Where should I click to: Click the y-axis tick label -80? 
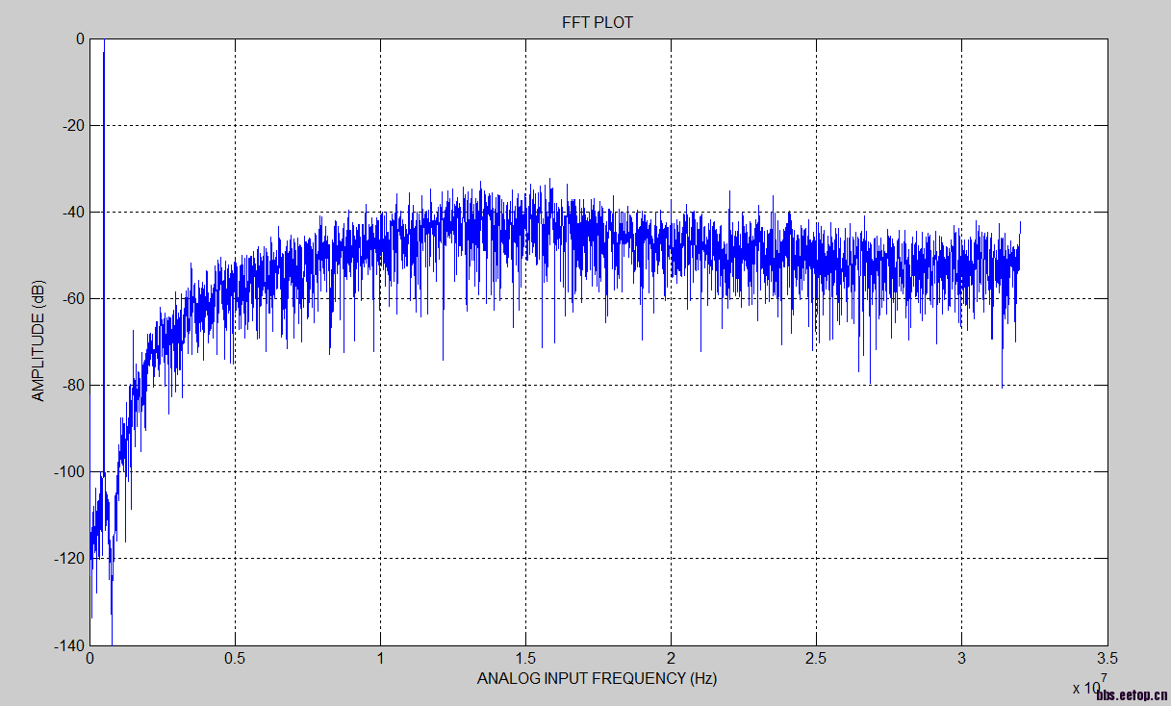pyautogui.click(x=73, y=385)
